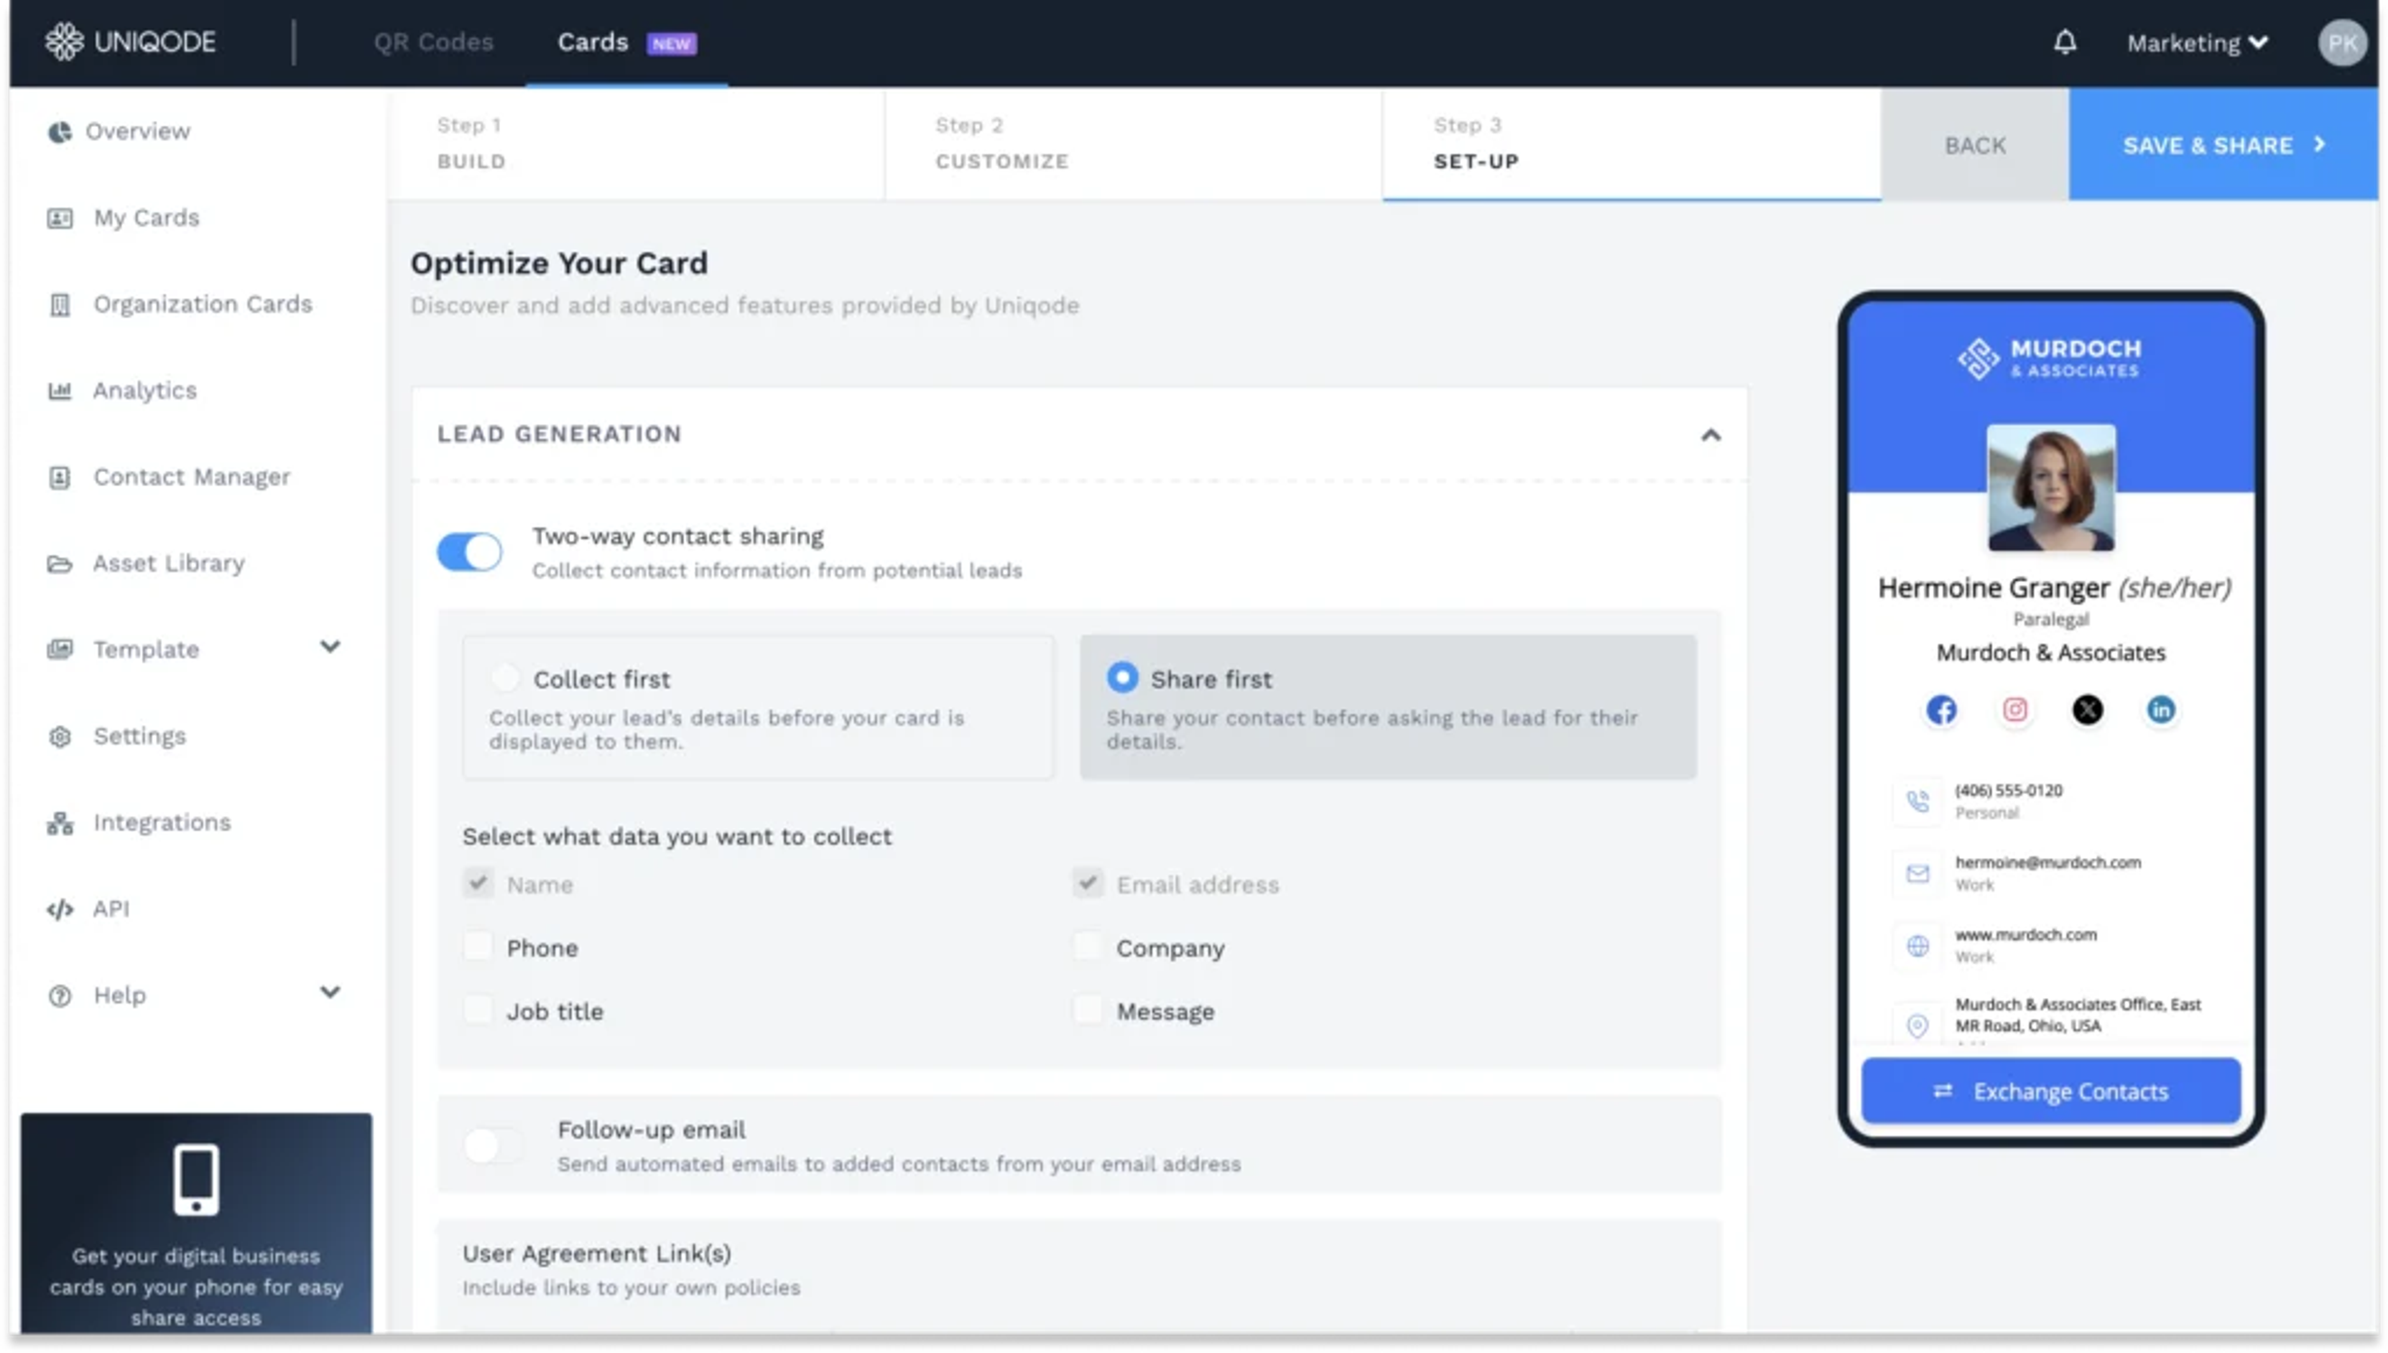Click the NEW badge beside Cards
Screen dimensions: 2388x1353
pyautogui.click(x=672, y=44)
